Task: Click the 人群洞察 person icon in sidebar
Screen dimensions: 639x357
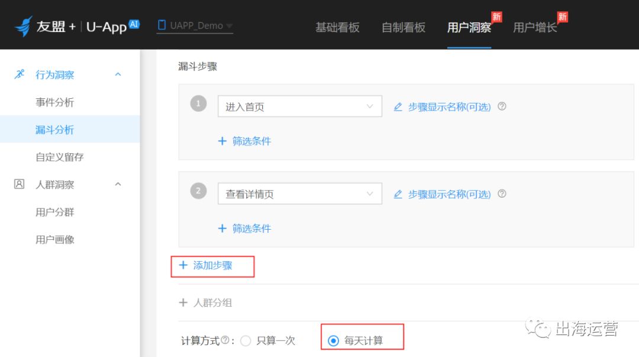Action: click(x=19, y=184)
